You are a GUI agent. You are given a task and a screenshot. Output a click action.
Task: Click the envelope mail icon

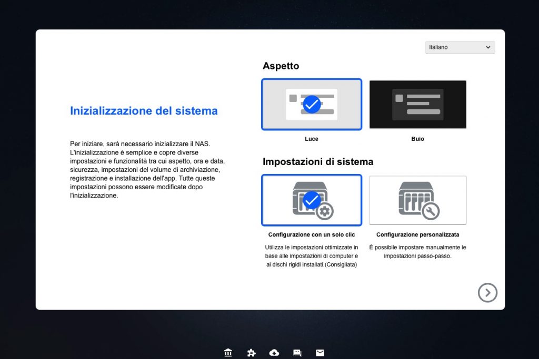[x=320, y=353]
